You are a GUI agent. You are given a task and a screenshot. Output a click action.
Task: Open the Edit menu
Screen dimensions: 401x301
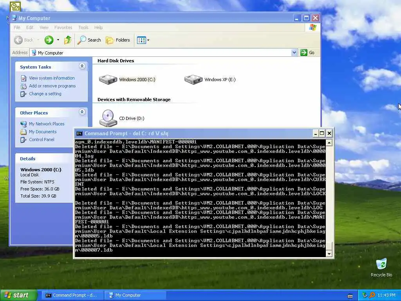pos(30,27)
